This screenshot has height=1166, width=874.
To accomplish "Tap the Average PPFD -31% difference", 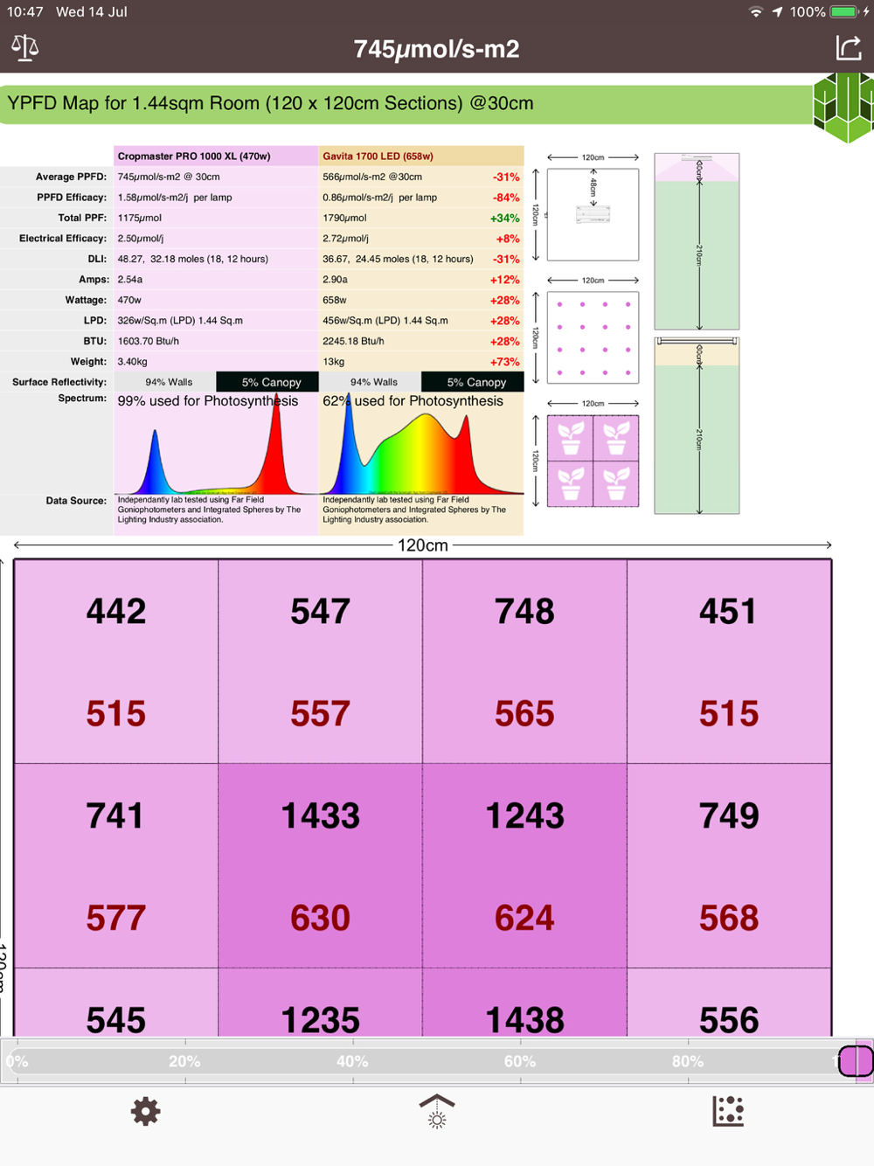I will coord(506,177).
